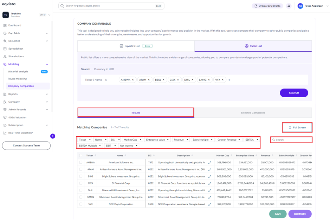Check the CIXX row checkbox
This screenshot has height=221, width=330.
pos(81,183)
